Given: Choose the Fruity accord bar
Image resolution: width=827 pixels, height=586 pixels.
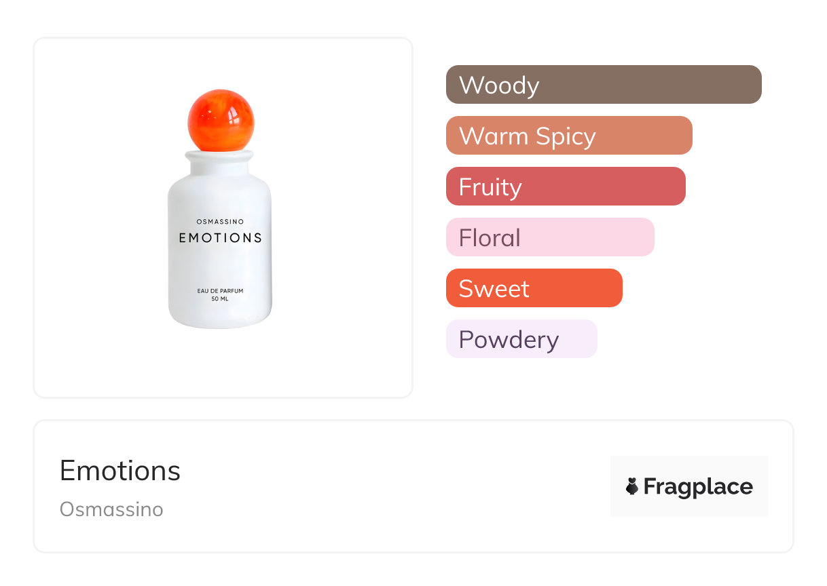Looking at the screenshot, I should (565, 187).
